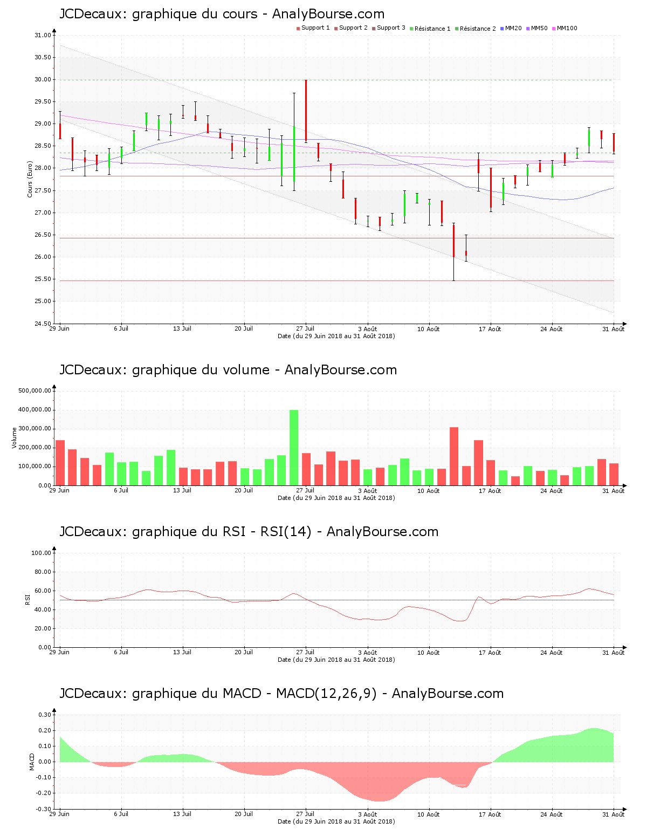
Task: Click the red volume bar above 300,000
Action: click(x=454, y=456)
